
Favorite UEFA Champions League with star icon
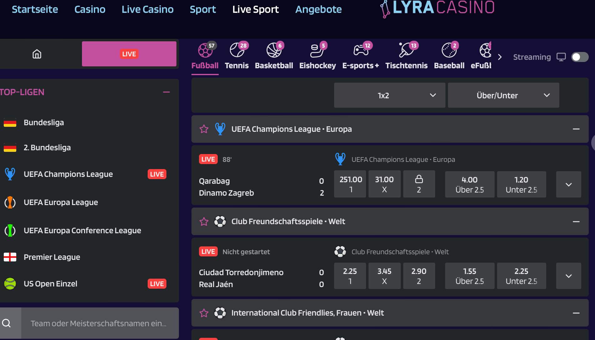204,129
